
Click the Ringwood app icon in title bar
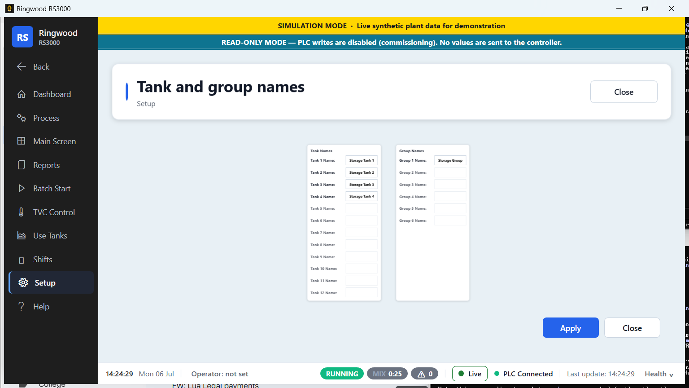(x=9, y=9)
